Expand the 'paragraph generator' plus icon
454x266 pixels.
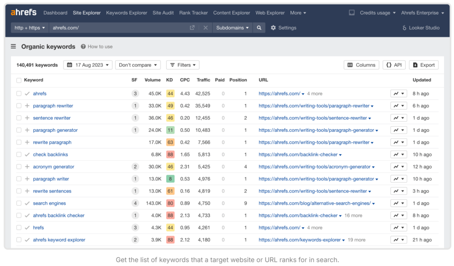[27, 130]
